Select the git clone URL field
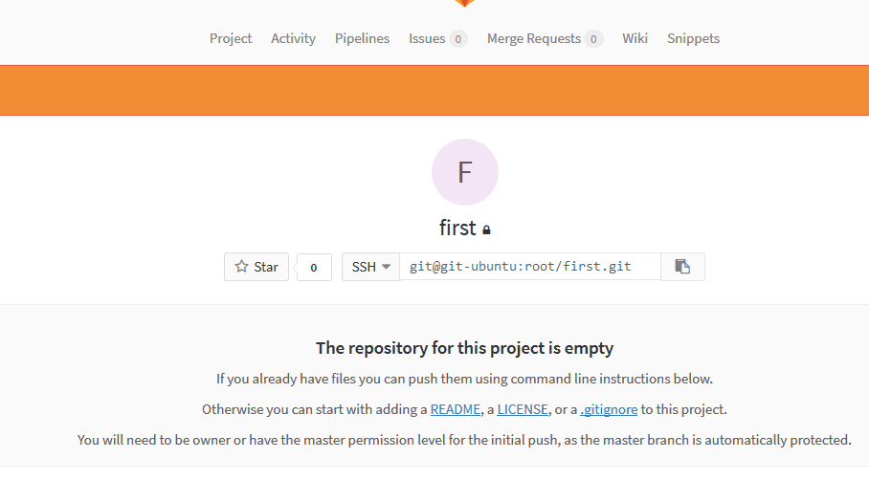The height and width of the screenshot is (480, 869). tap(529, 267)
